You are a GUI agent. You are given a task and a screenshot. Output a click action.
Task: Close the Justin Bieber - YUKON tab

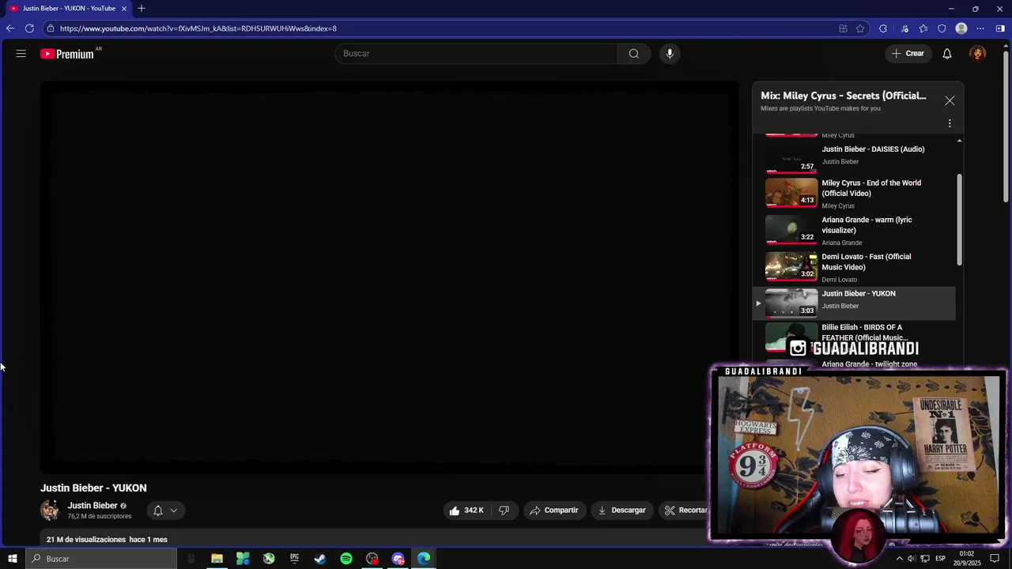123,9
